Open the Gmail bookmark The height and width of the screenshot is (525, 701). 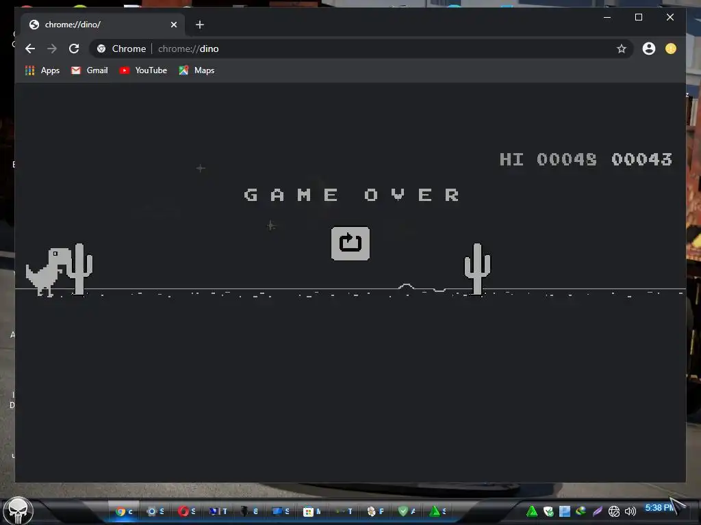click(90, 70)
